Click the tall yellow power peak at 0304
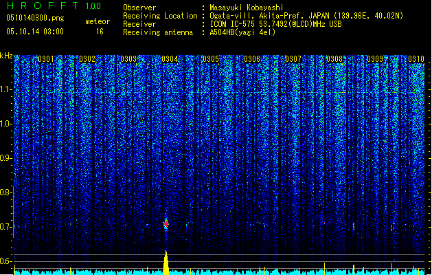 [166, 263]
